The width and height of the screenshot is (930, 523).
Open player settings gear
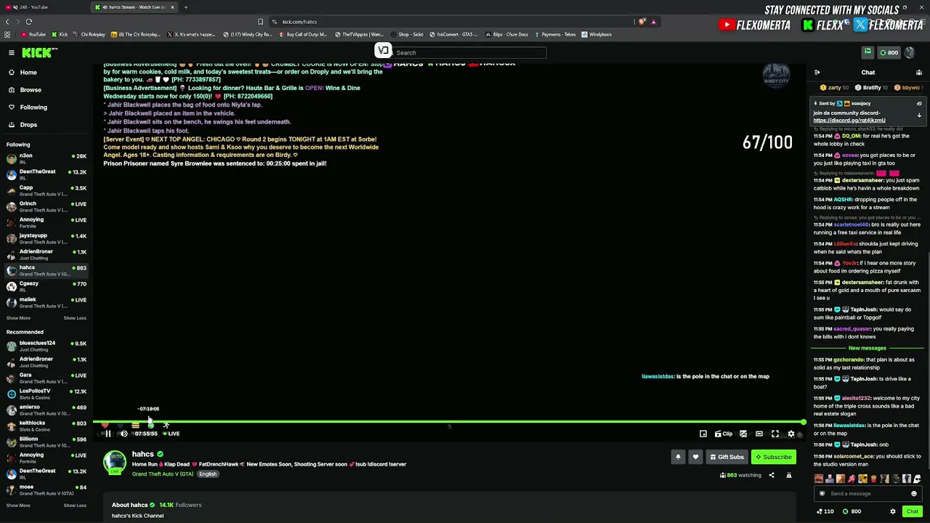(x=791, y=434)
